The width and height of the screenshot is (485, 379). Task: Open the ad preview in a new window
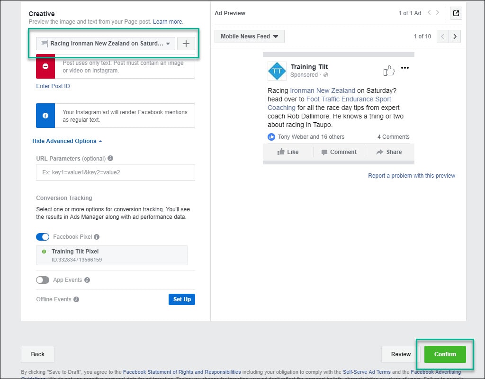pyautogui.click(x=456, y=13)
